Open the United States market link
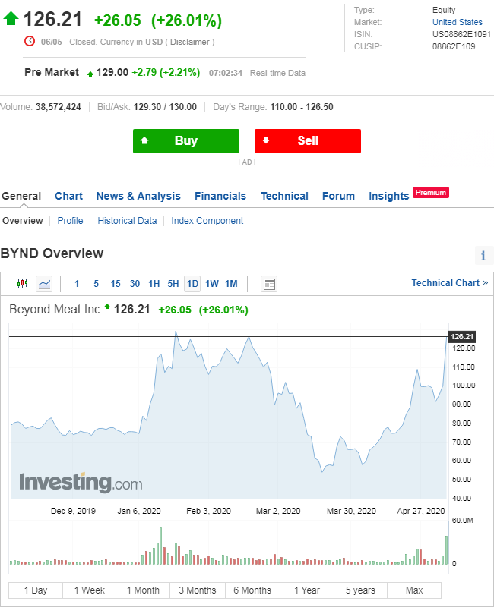 [458, 22]
